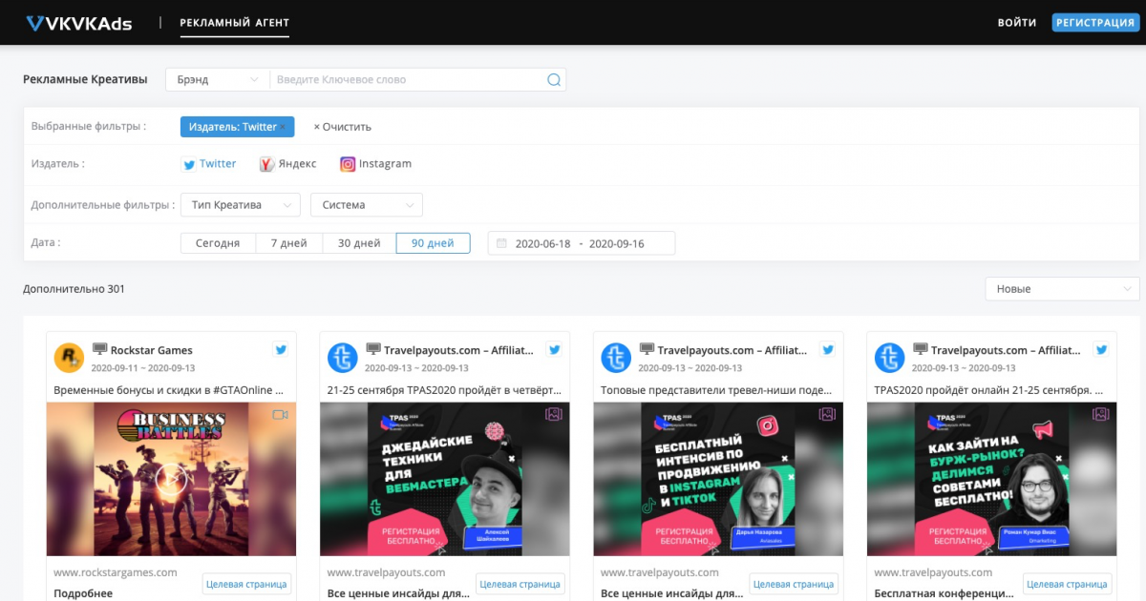The width and height of the screenshot is (1146, 601).
Task: Click desktop icon on 'TPAS2020 пройдёт онлайн' card
Action: pyautogui.click(x=921, y=349)
